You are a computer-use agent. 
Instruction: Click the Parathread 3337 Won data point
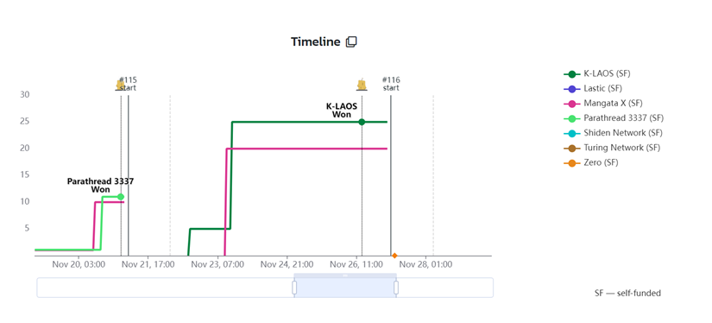(x=120, y=197)
